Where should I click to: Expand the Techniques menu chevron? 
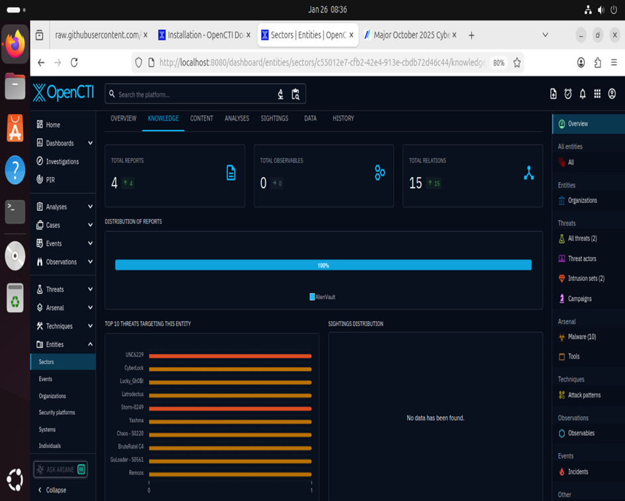coord(91,325)
